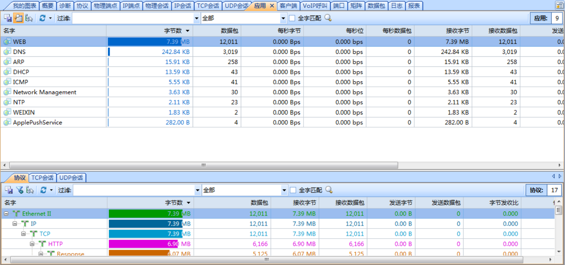Click the WEIXIN application icon

point(7,112)
